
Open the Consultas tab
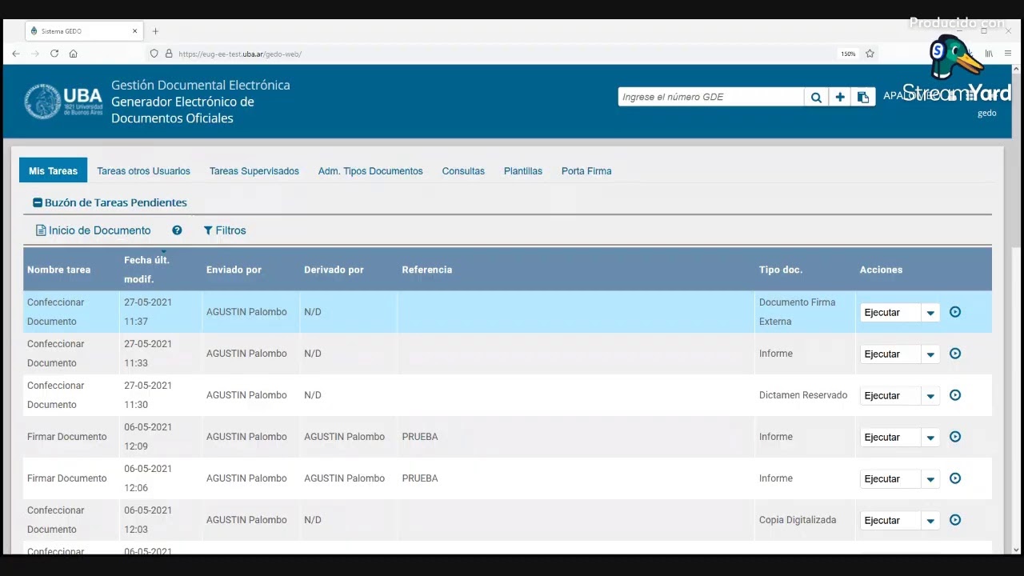tap(463, 171)
